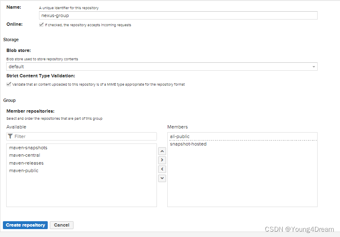340x237 pixels.
Task: Focus the repository Name input field
Action: [178, 15]
